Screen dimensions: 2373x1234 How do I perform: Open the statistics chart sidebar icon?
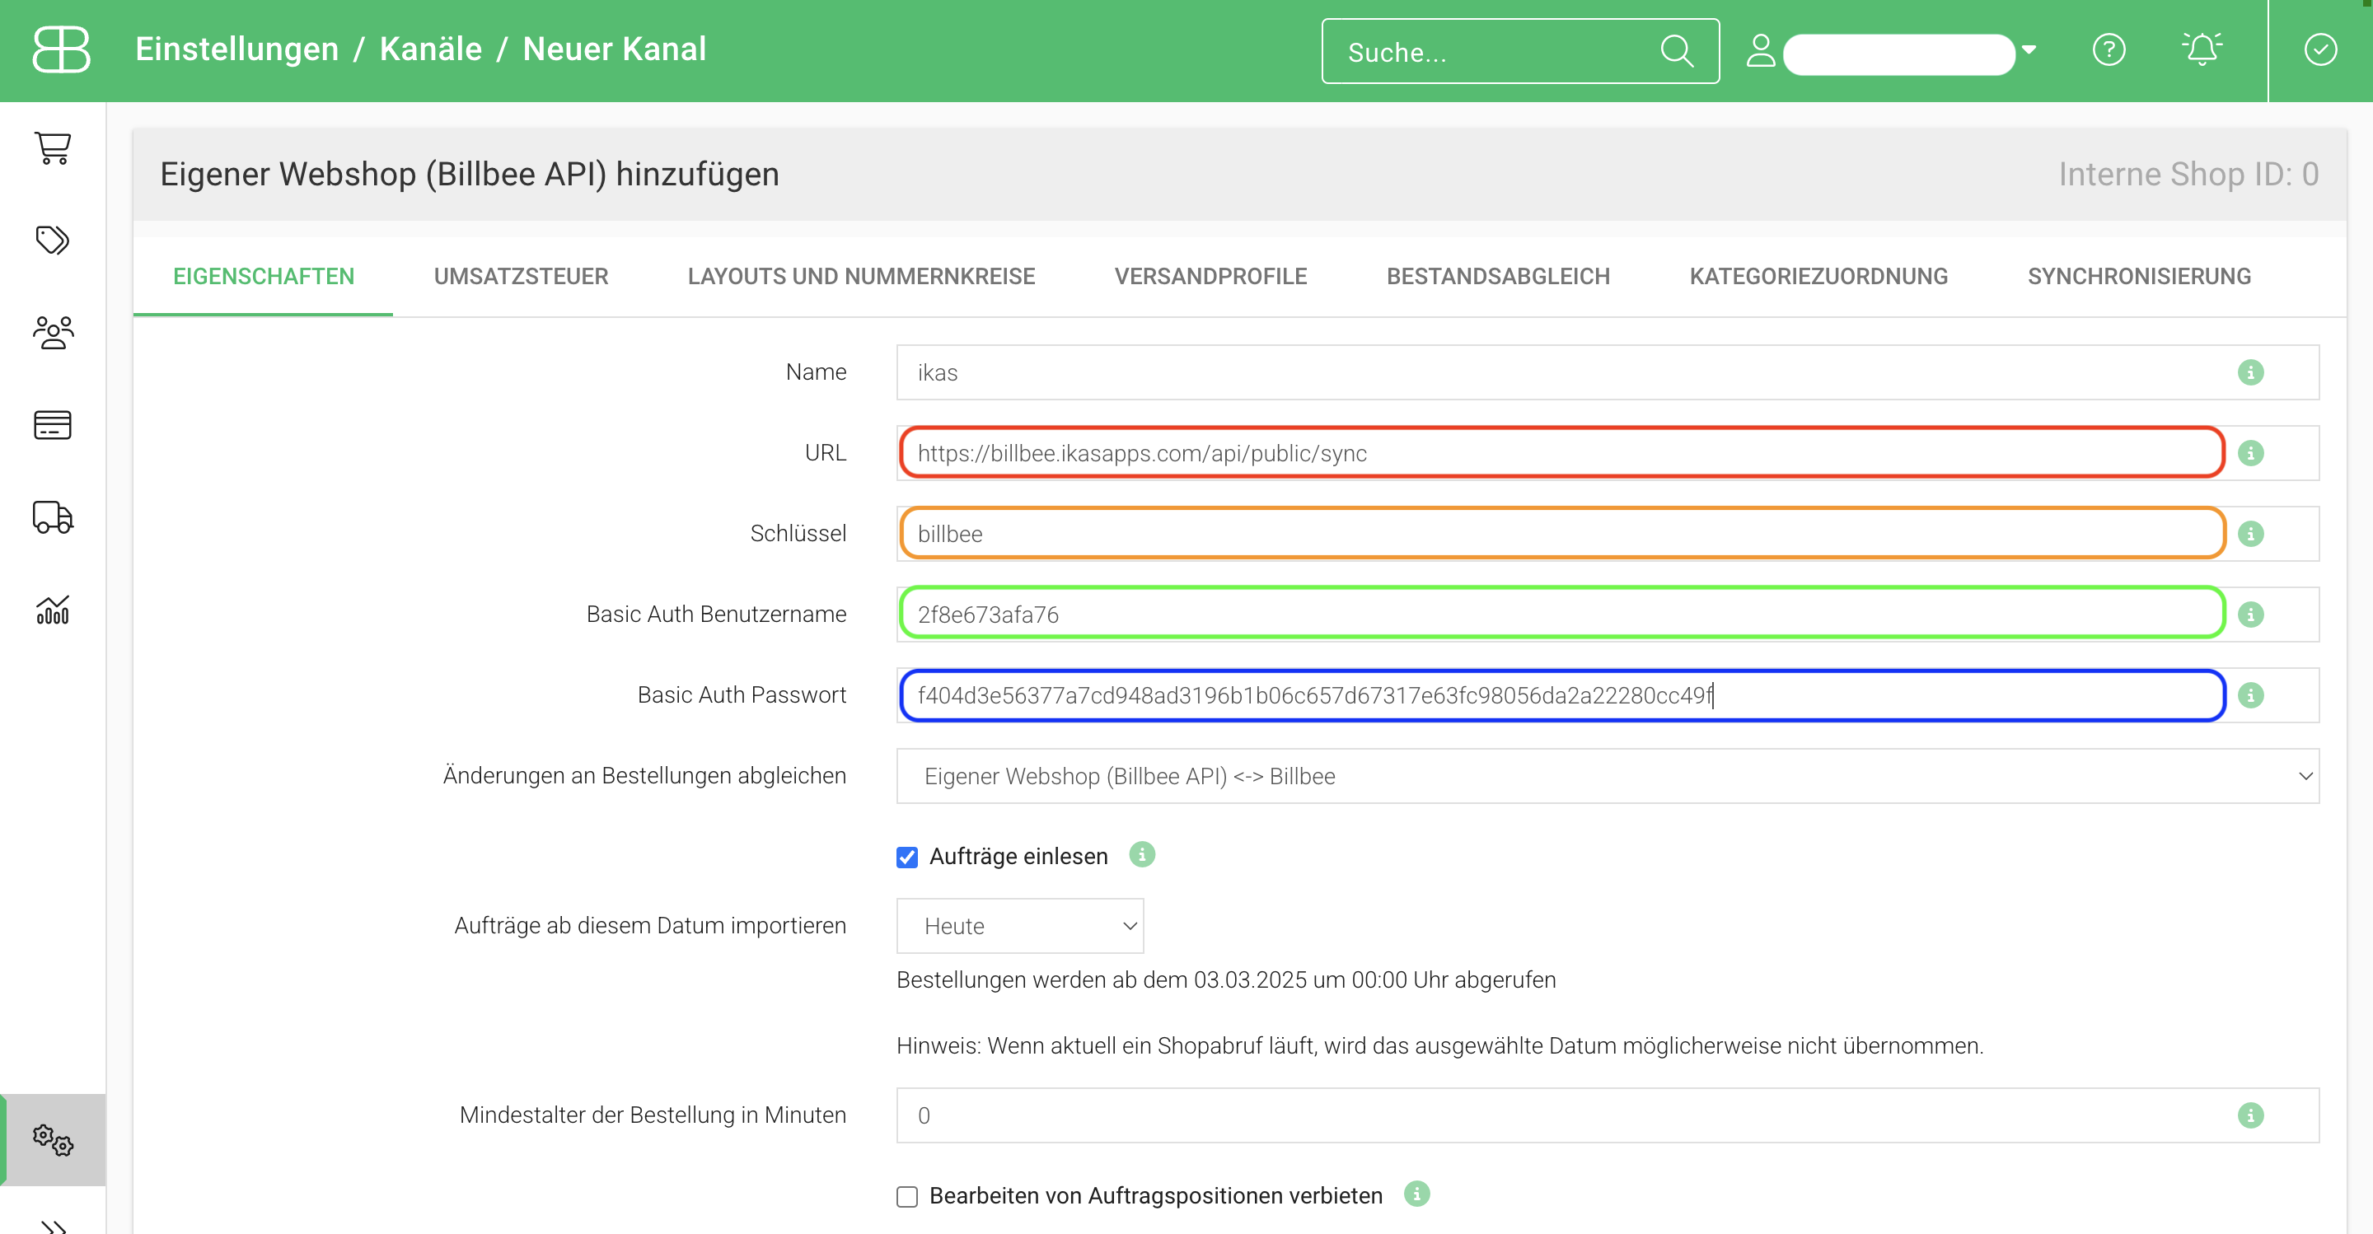click(x=53, y=609)
